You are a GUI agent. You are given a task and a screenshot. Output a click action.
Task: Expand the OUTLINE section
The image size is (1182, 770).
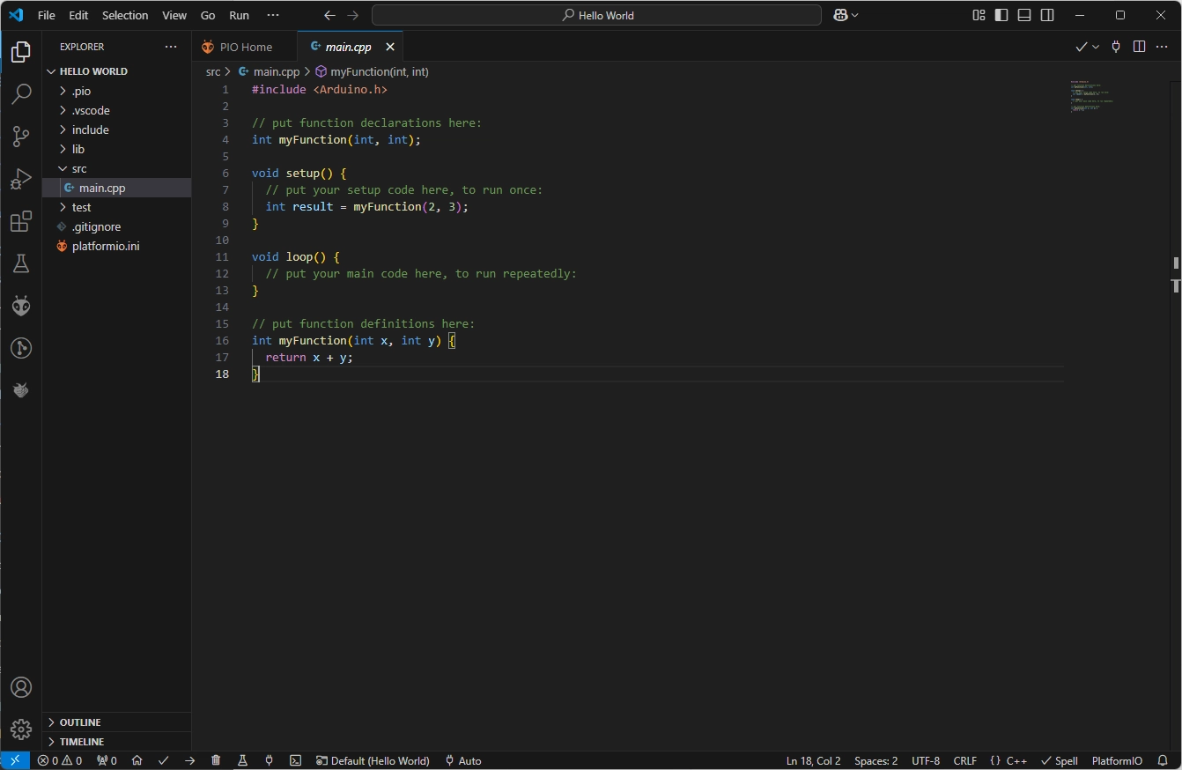pyautogui.click(x=79, y=722)
